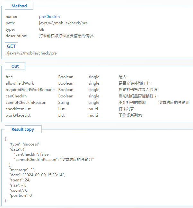The height and width of the screenshot is (208, 193).
Task: Select the Method section header
Action: pyautogui.click(x=19, y=6)
